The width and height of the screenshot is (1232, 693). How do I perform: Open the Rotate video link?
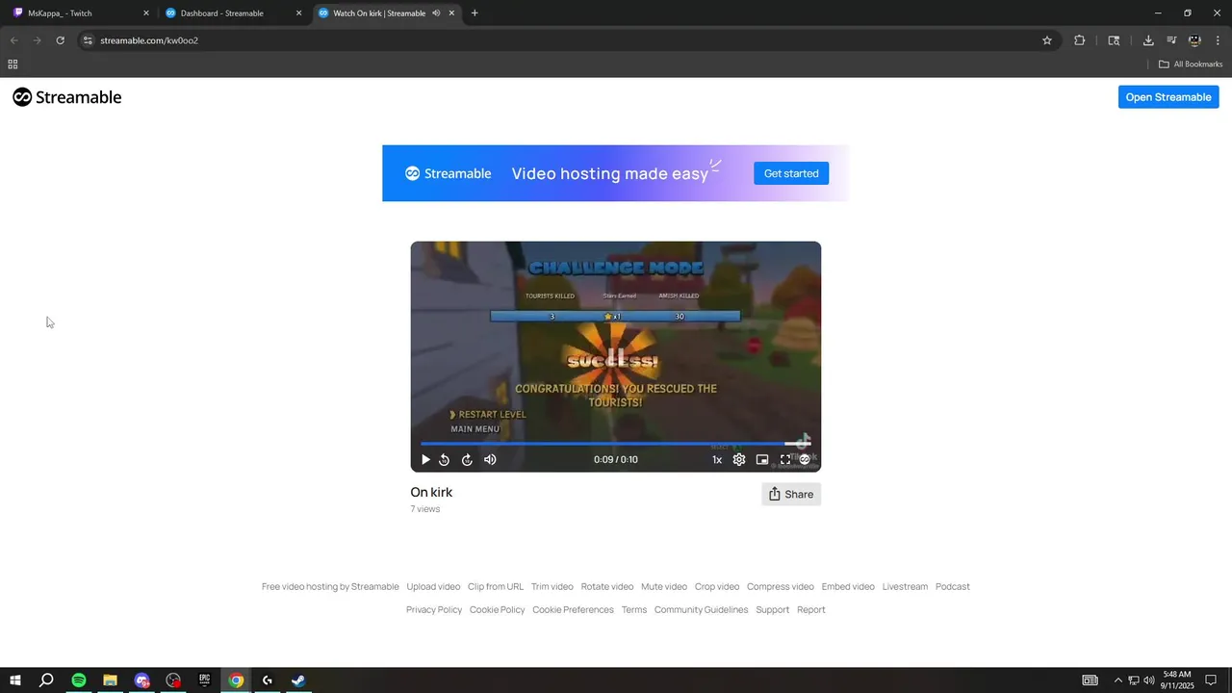pyautogui.click(x=607, y=586)
